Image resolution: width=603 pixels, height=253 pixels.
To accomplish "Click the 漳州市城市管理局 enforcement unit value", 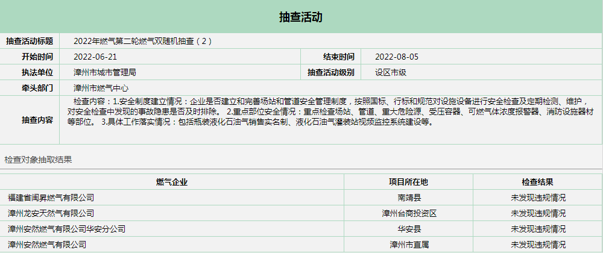I will [104, 72].
